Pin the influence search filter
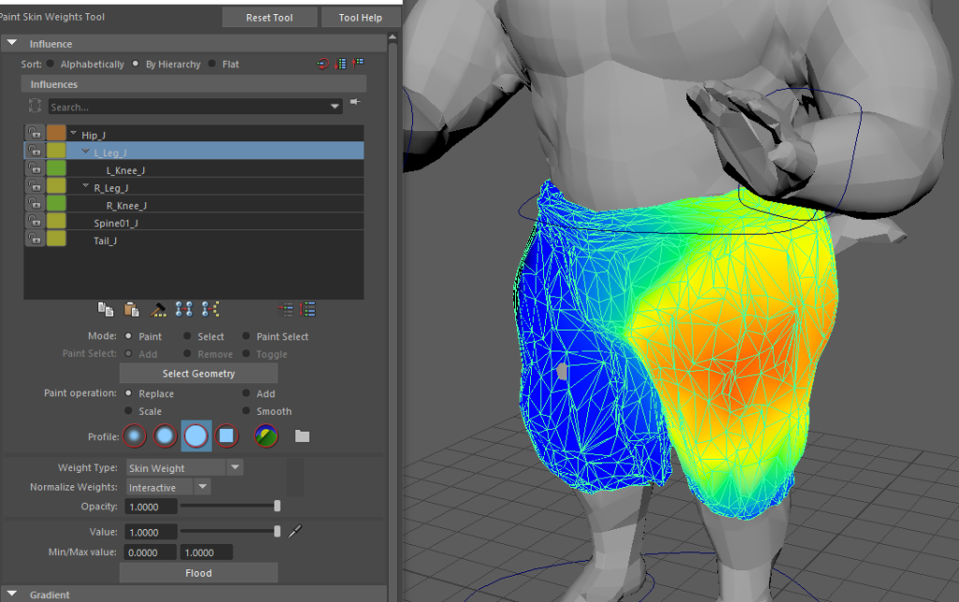Screen dimensions: 959x602 355,102
